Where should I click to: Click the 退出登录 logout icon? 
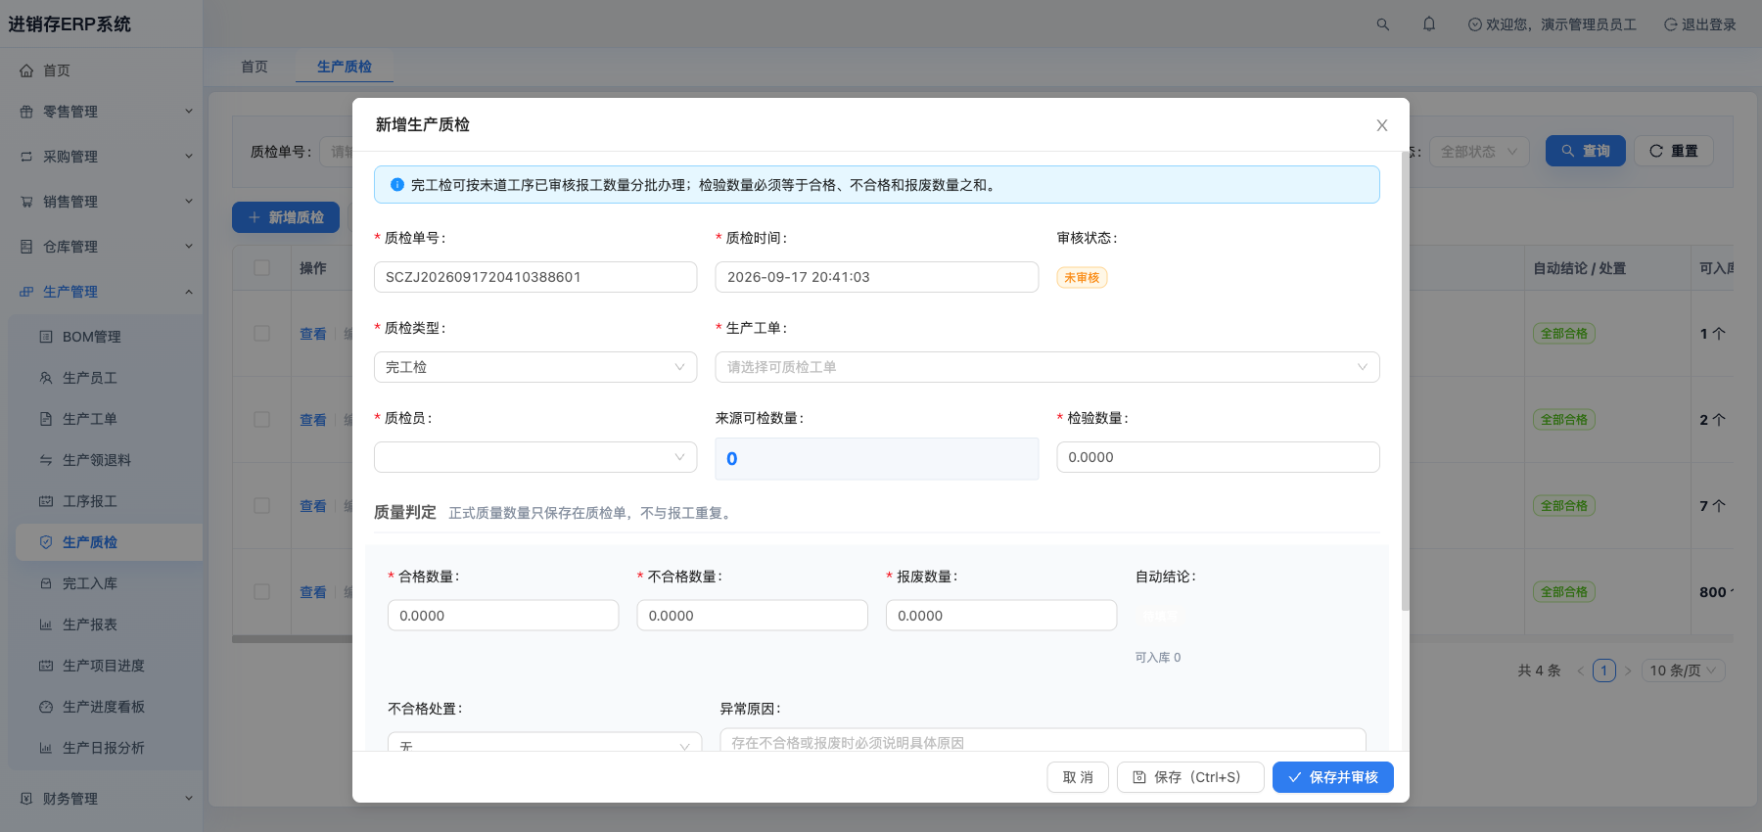[x=1671, y=24]
